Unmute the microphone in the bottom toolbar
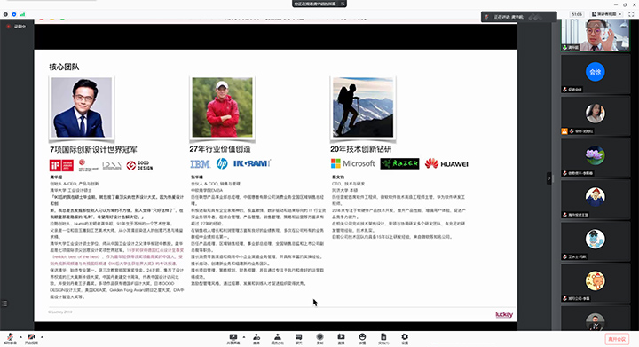The height and width of the screenshot is (347, 639). point(10,338)
